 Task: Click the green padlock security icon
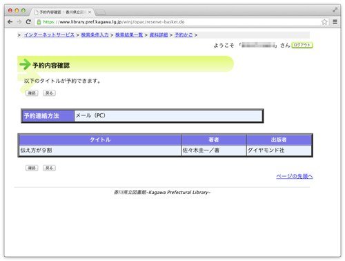(x=39, y=22)
